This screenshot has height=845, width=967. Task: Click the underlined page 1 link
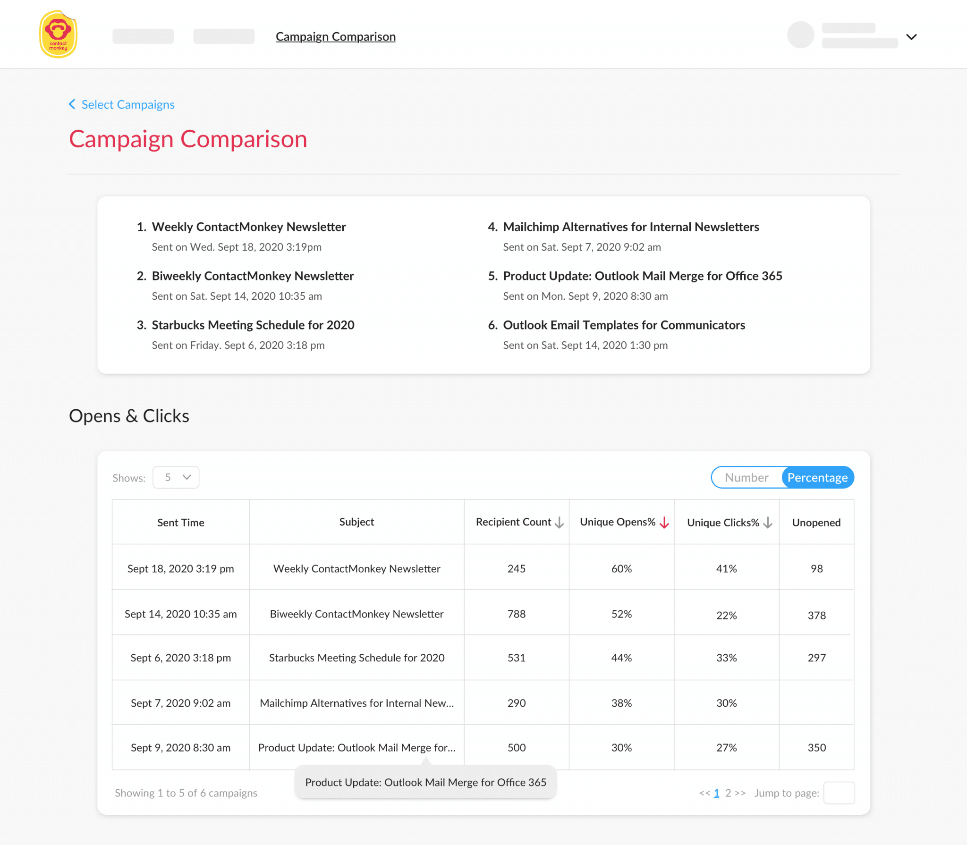point(716,793)
